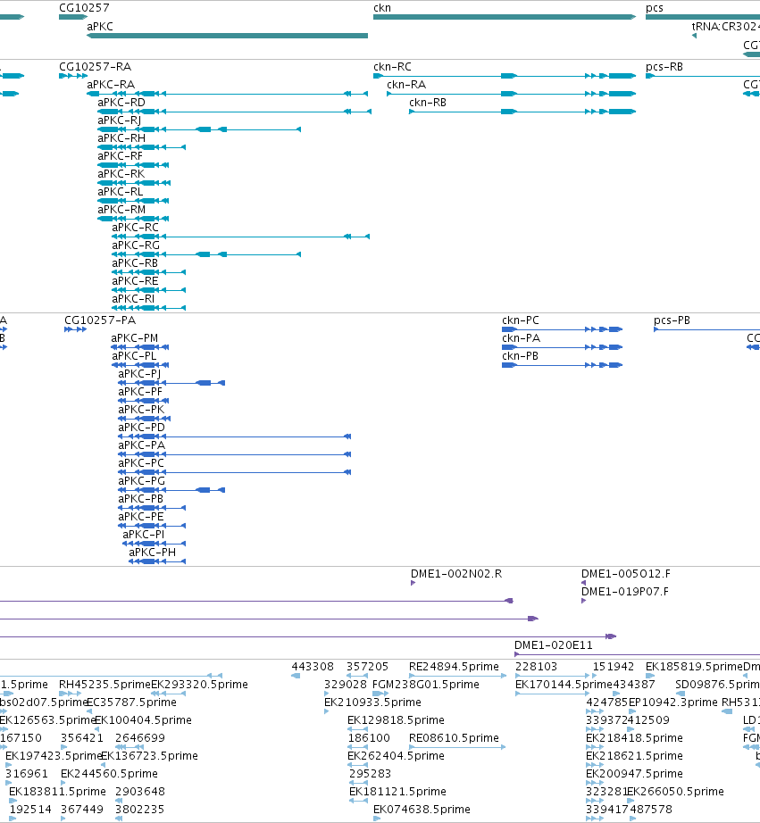Select transcript label CG10257-RA
Viewport: 760px width, 823px height.
tap(95, 67)
